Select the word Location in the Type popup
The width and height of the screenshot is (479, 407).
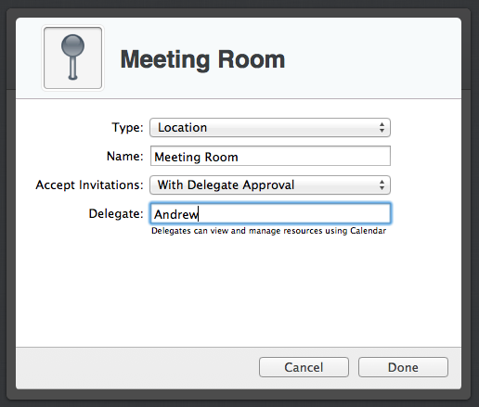click(182, 128)
